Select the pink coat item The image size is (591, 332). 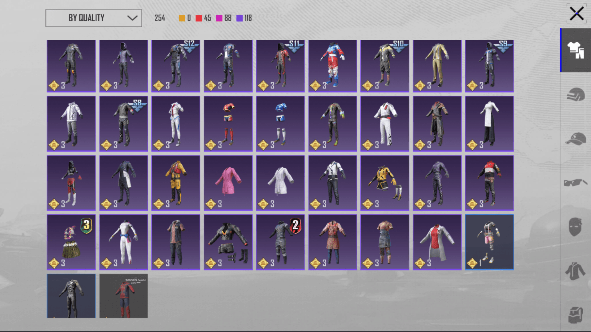[228, 183]
